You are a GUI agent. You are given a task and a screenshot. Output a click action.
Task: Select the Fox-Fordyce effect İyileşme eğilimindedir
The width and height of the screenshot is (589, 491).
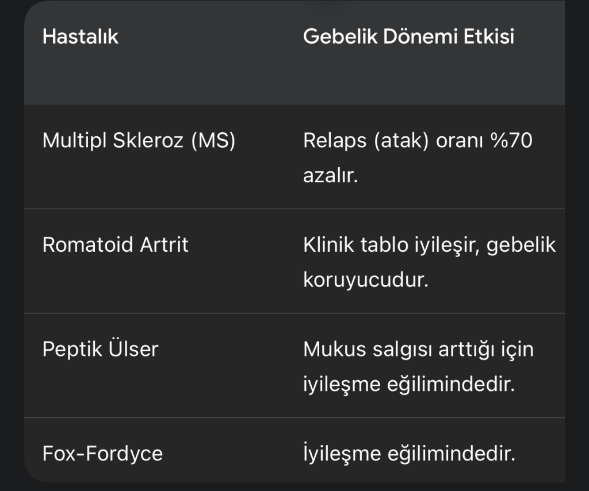coord(408,454)
